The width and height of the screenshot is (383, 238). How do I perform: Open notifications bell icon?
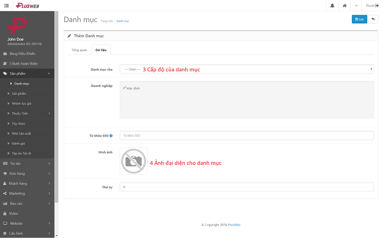(332, 6)
